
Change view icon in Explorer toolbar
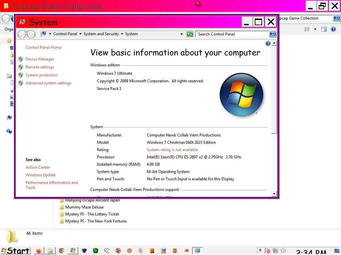pos(307,29)
